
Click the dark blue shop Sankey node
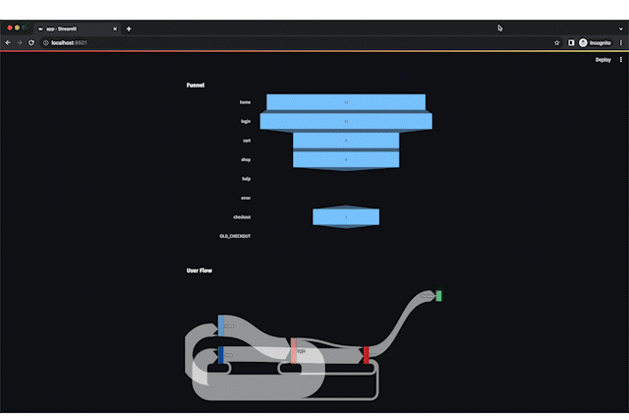220,355
